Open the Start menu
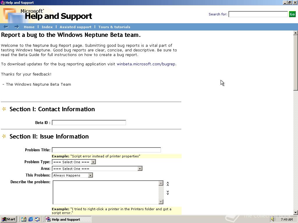The width and height of the screenshot is (298, 223). (8, 220)
